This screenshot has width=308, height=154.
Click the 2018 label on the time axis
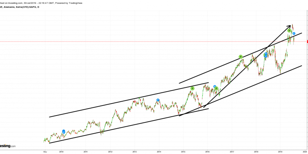256,152
